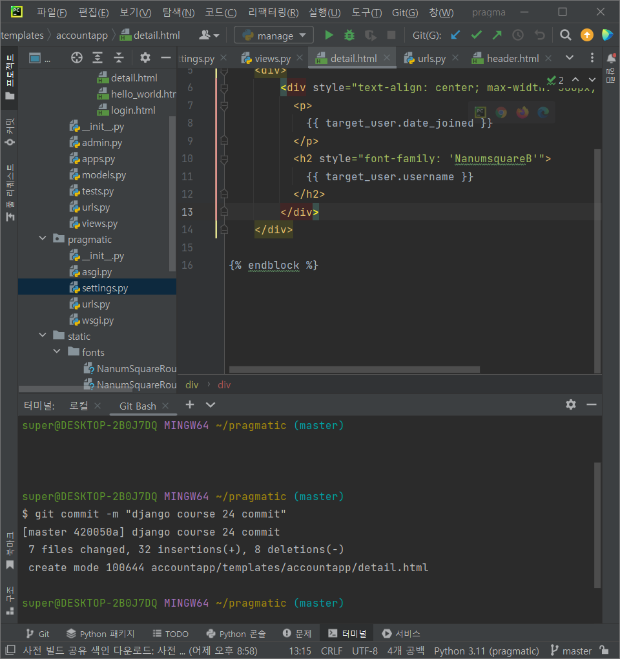
Task: Expand terminal new session options chevron
Action: [x=211, y=404]
